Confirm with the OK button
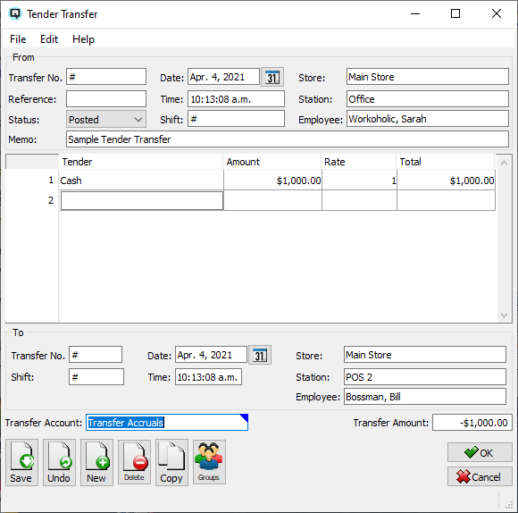This screenshot has width=518, height=513. pos(480,452)
